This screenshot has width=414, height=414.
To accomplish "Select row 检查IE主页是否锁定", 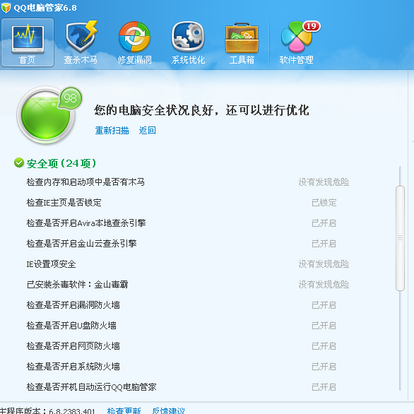I will click(188, 203).
